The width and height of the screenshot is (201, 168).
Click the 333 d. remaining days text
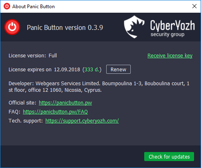pos(92,70)
